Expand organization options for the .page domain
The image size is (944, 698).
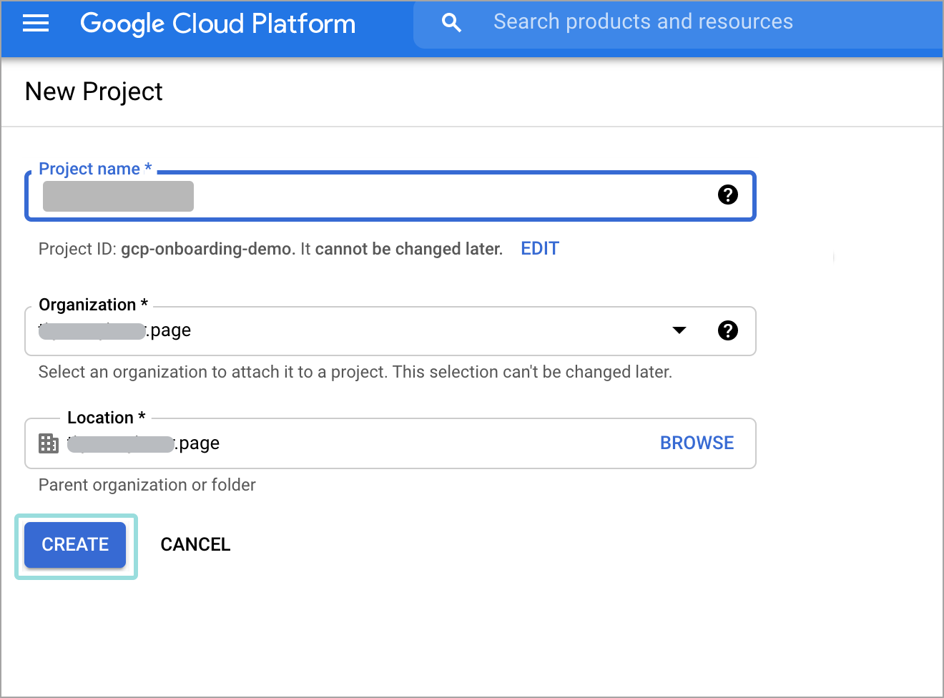pyautogui.click(x=678, y=330)
